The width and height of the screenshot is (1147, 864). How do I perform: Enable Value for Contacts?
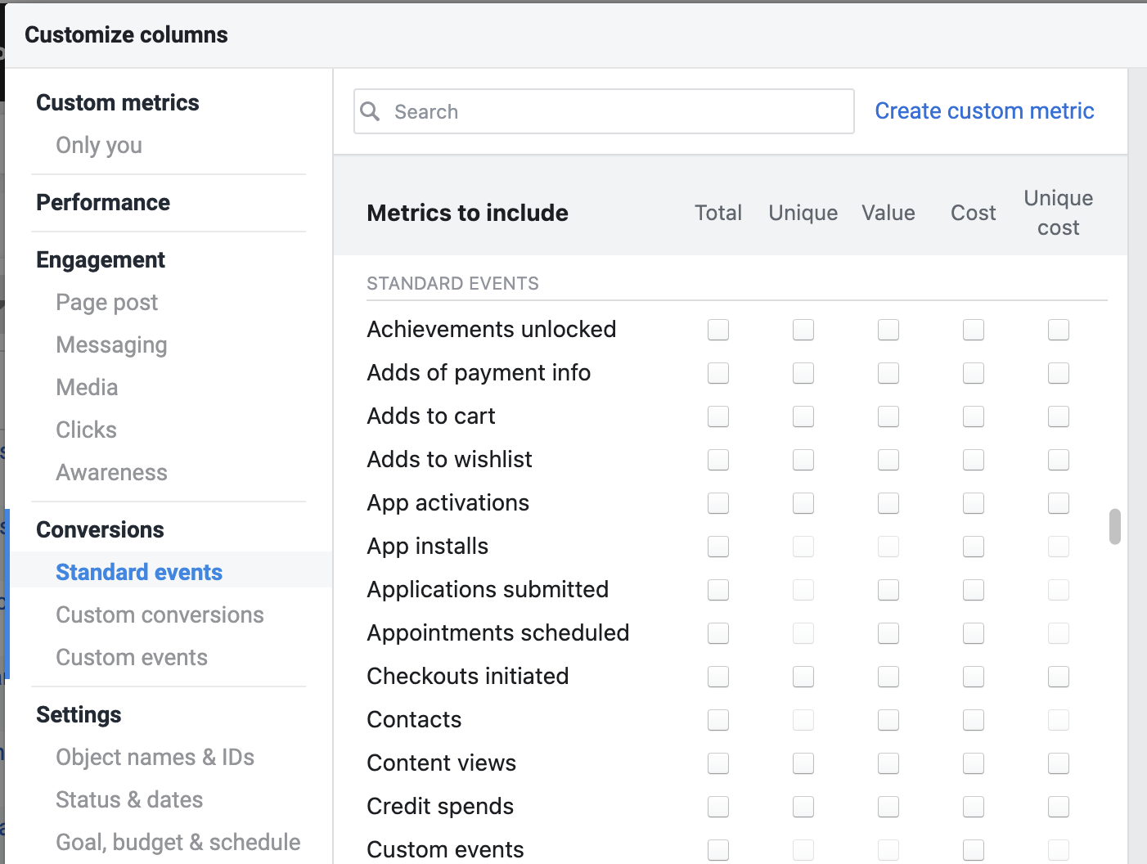[x=888, y=720]
